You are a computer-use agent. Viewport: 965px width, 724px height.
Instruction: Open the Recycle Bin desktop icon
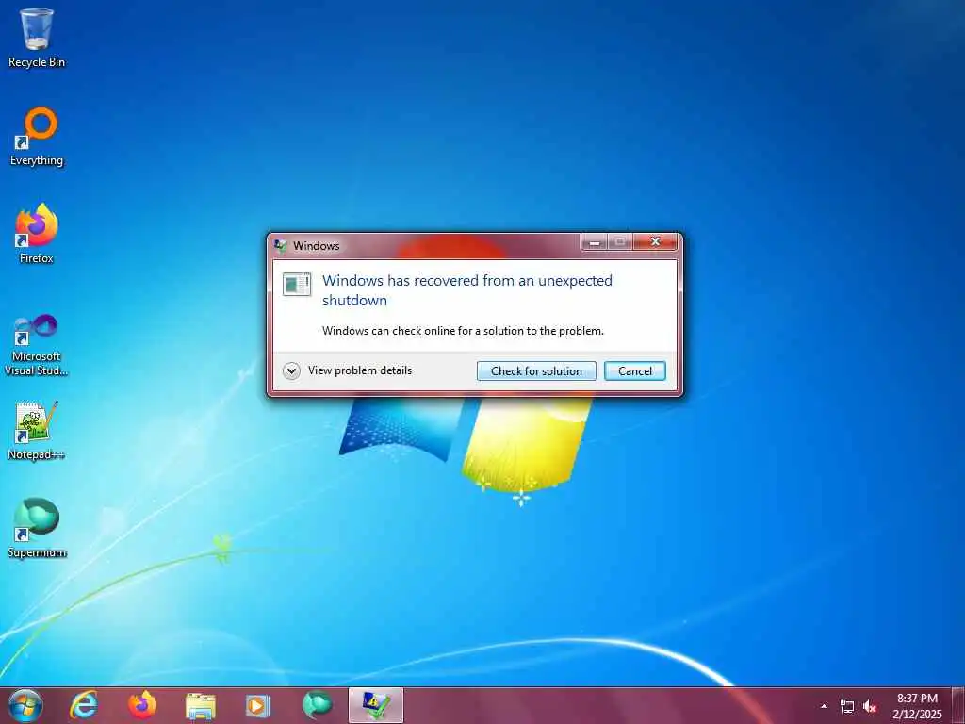[37, 38]
